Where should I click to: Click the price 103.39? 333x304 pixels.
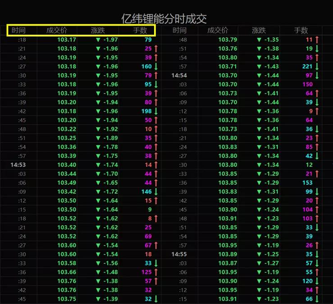pos(67,156)
